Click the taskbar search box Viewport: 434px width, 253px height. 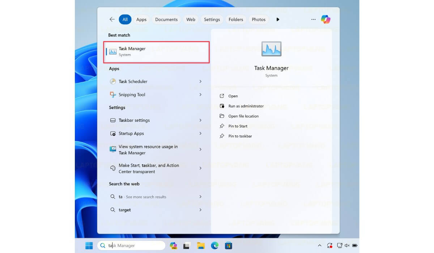click(131, 246)
